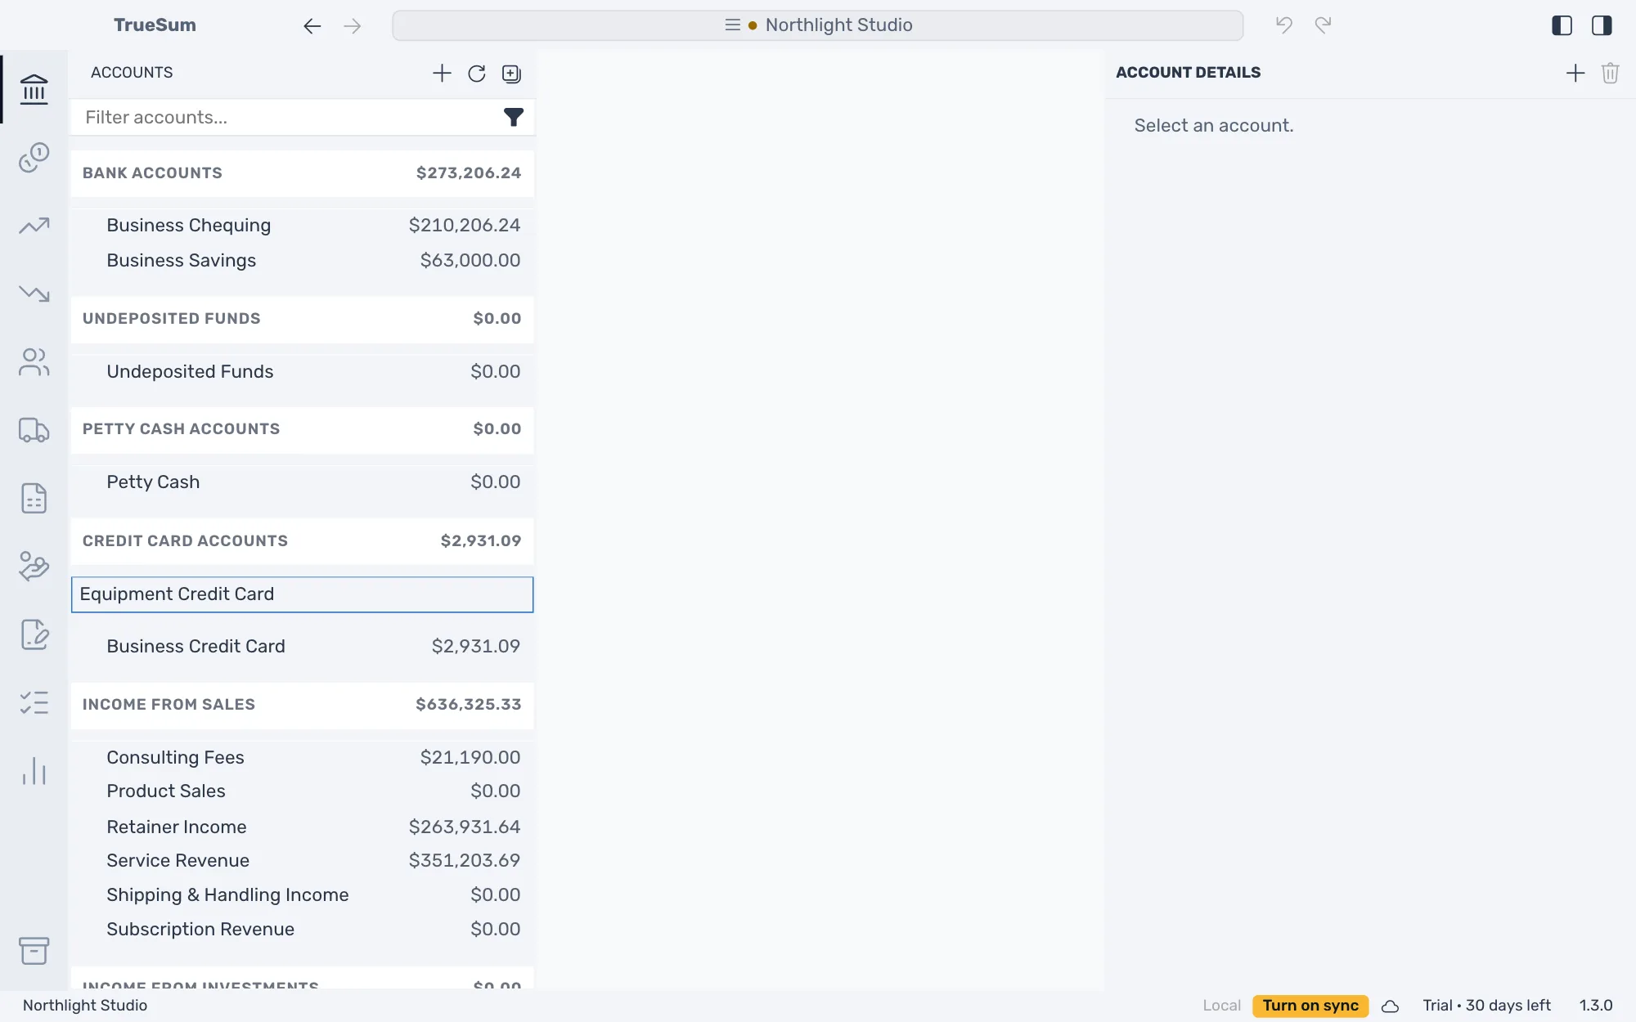This screenshot has height=1022, width=1636.
Task: Click Trial 30 days left status
Action: click(1486, 1006)
